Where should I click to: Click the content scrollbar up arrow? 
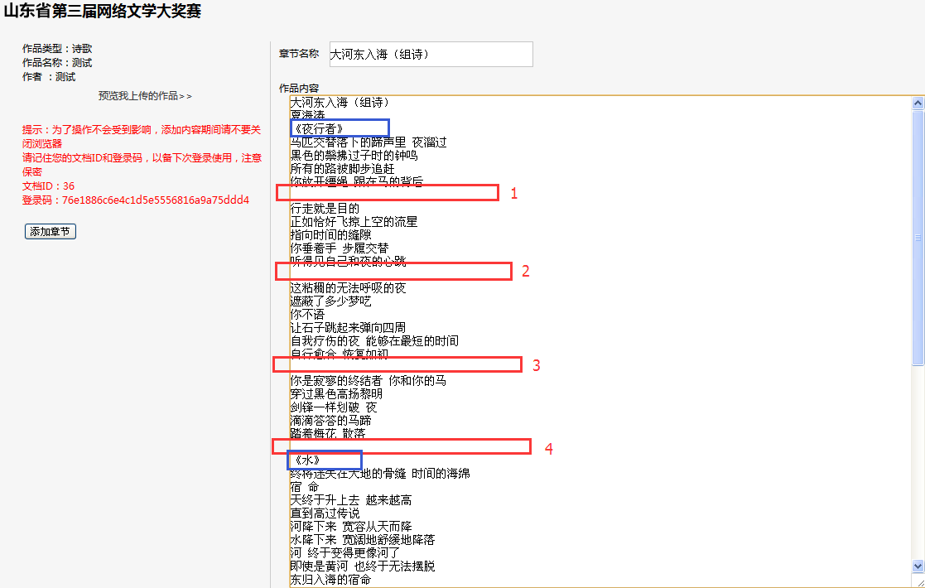point(918,104)
